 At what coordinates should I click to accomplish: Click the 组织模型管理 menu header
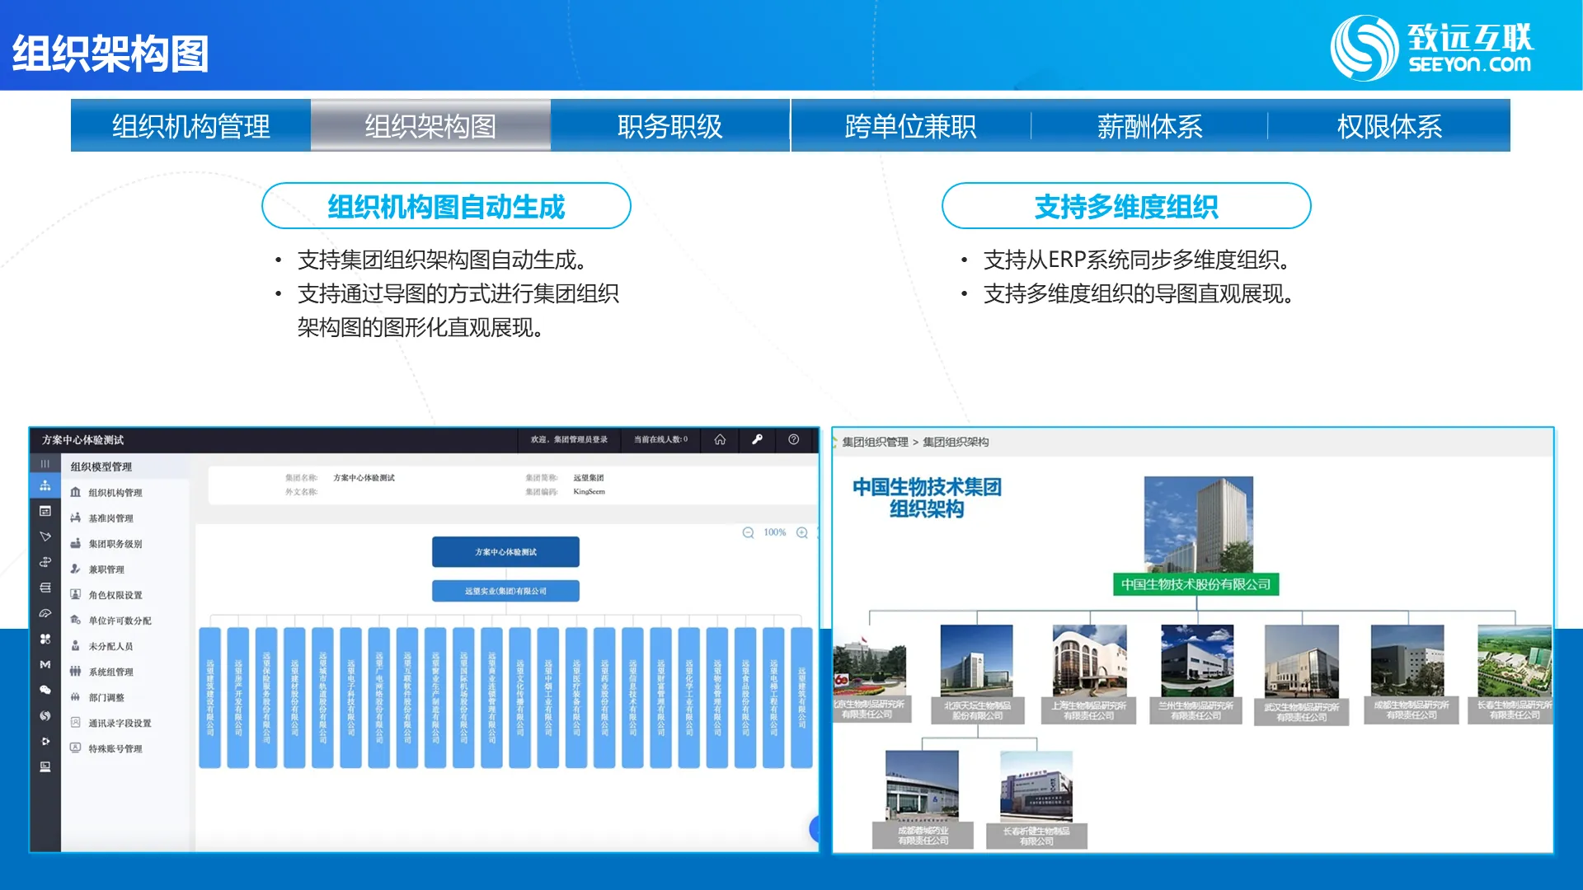pyautogui.click(x=101, y=466)
